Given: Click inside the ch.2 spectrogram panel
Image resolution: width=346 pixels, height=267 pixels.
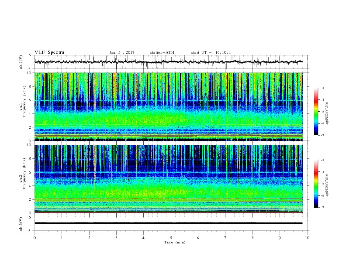Looking at the screenshot, I should point(169,179).
